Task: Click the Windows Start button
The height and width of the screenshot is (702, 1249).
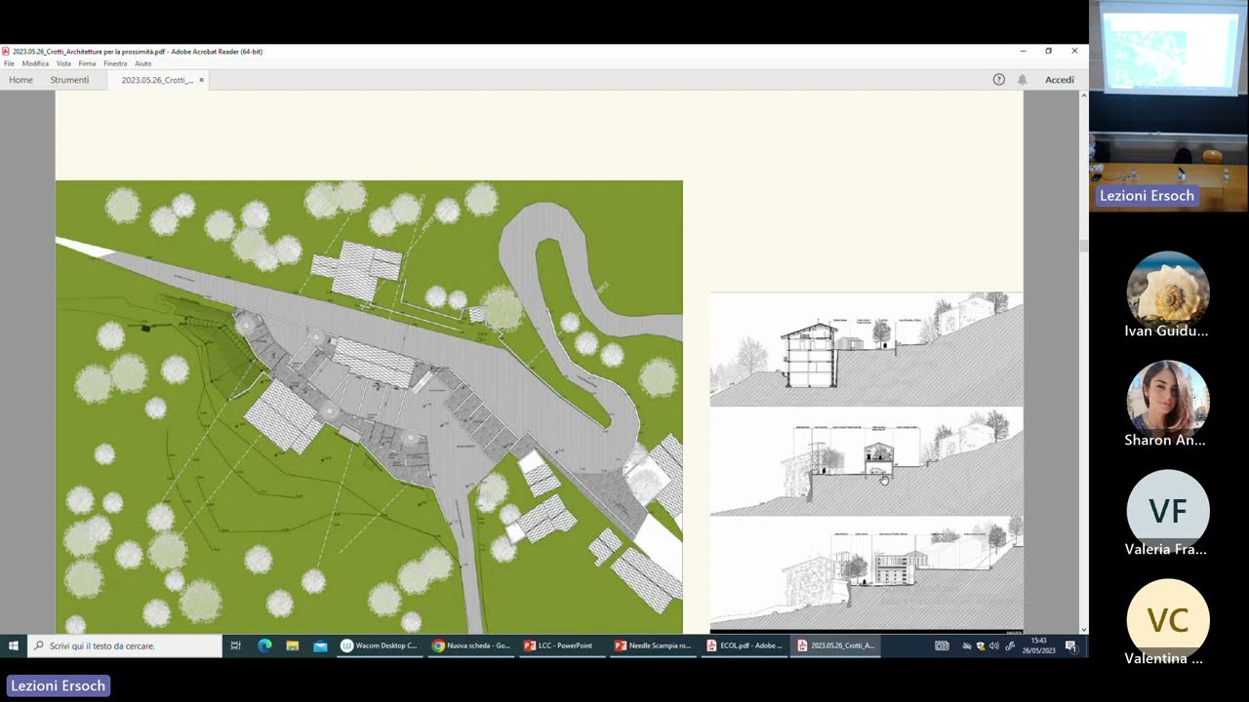Action: click(x=14, y=645)
